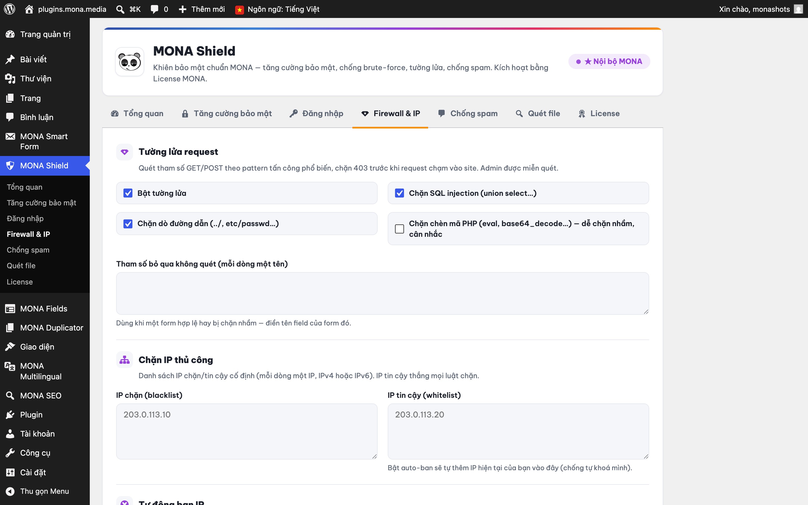Focus the IP chặn (blacklist) textarea

pos(246,431)
